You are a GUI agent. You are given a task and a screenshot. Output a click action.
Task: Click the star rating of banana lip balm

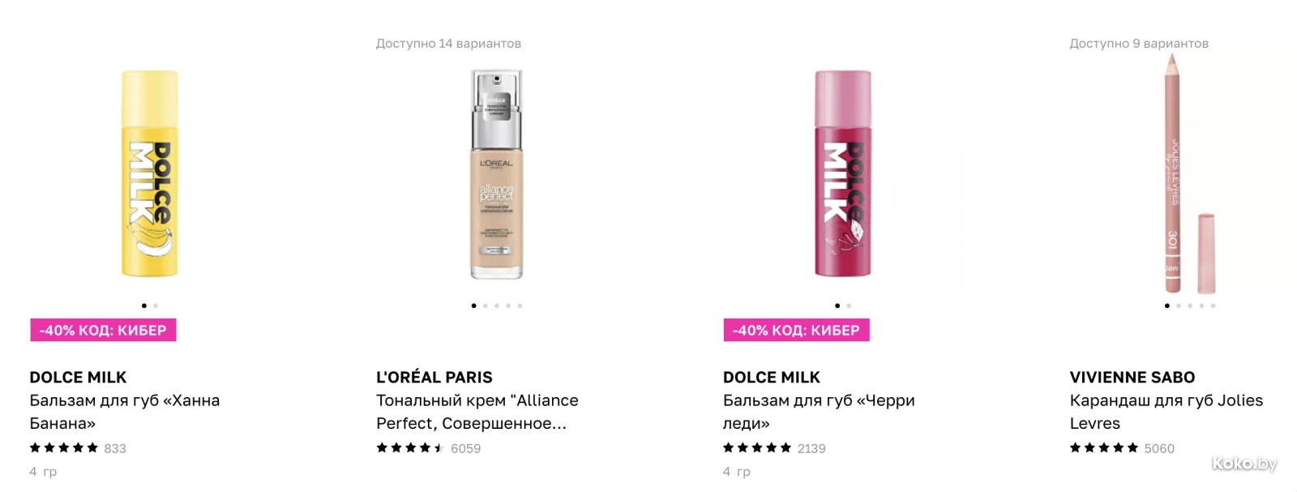click(63, 447)
